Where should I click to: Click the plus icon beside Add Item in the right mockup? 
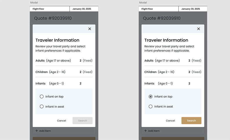(145, 131)
